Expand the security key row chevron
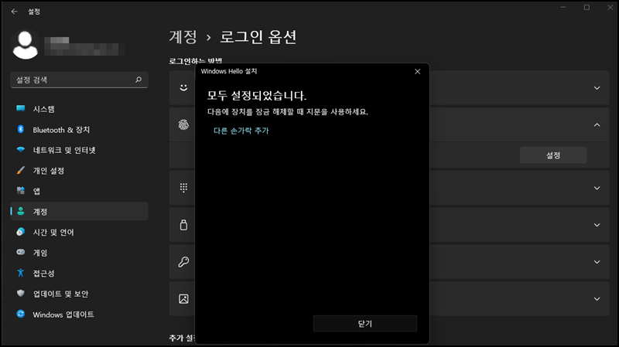619x347 pixels. (597, 225)
